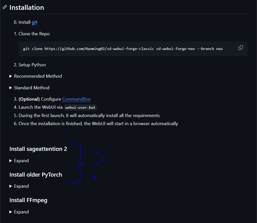Click the anchor link icon beside Installation
Viewport: 257px width, 223px height.
[x=5, y=7]
